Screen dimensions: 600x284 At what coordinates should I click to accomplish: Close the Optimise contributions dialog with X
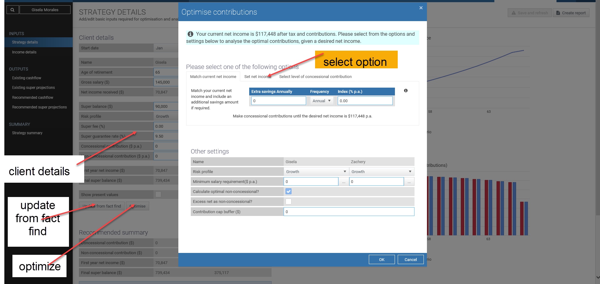pos(421,8)
